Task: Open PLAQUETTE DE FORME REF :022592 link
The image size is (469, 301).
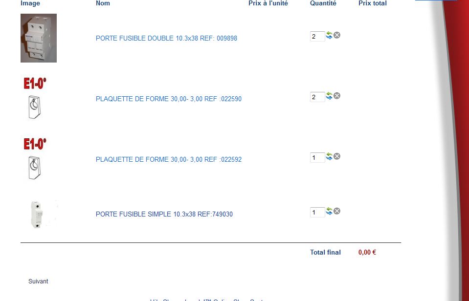Action: click(168, 159)
